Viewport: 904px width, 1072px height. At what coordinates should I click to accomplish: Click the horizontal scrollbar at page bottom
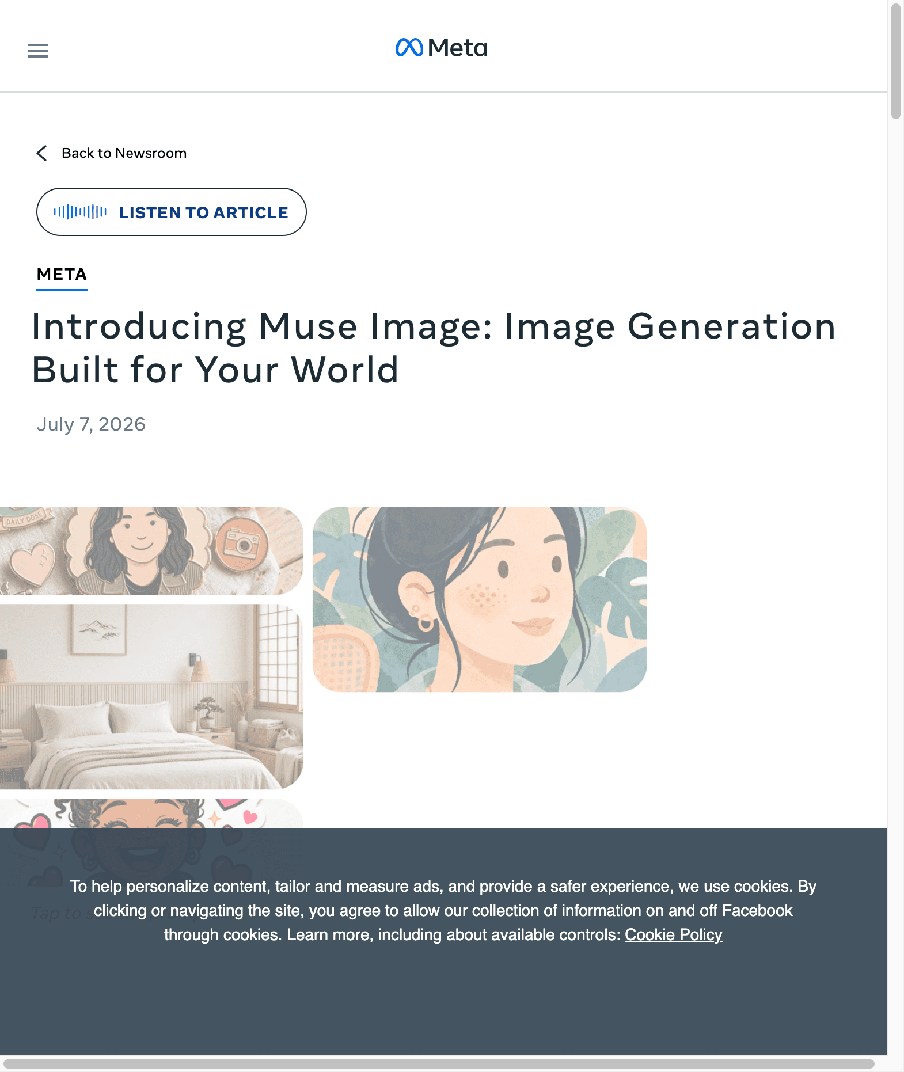pyautogui.click(x=439, y=1064)
